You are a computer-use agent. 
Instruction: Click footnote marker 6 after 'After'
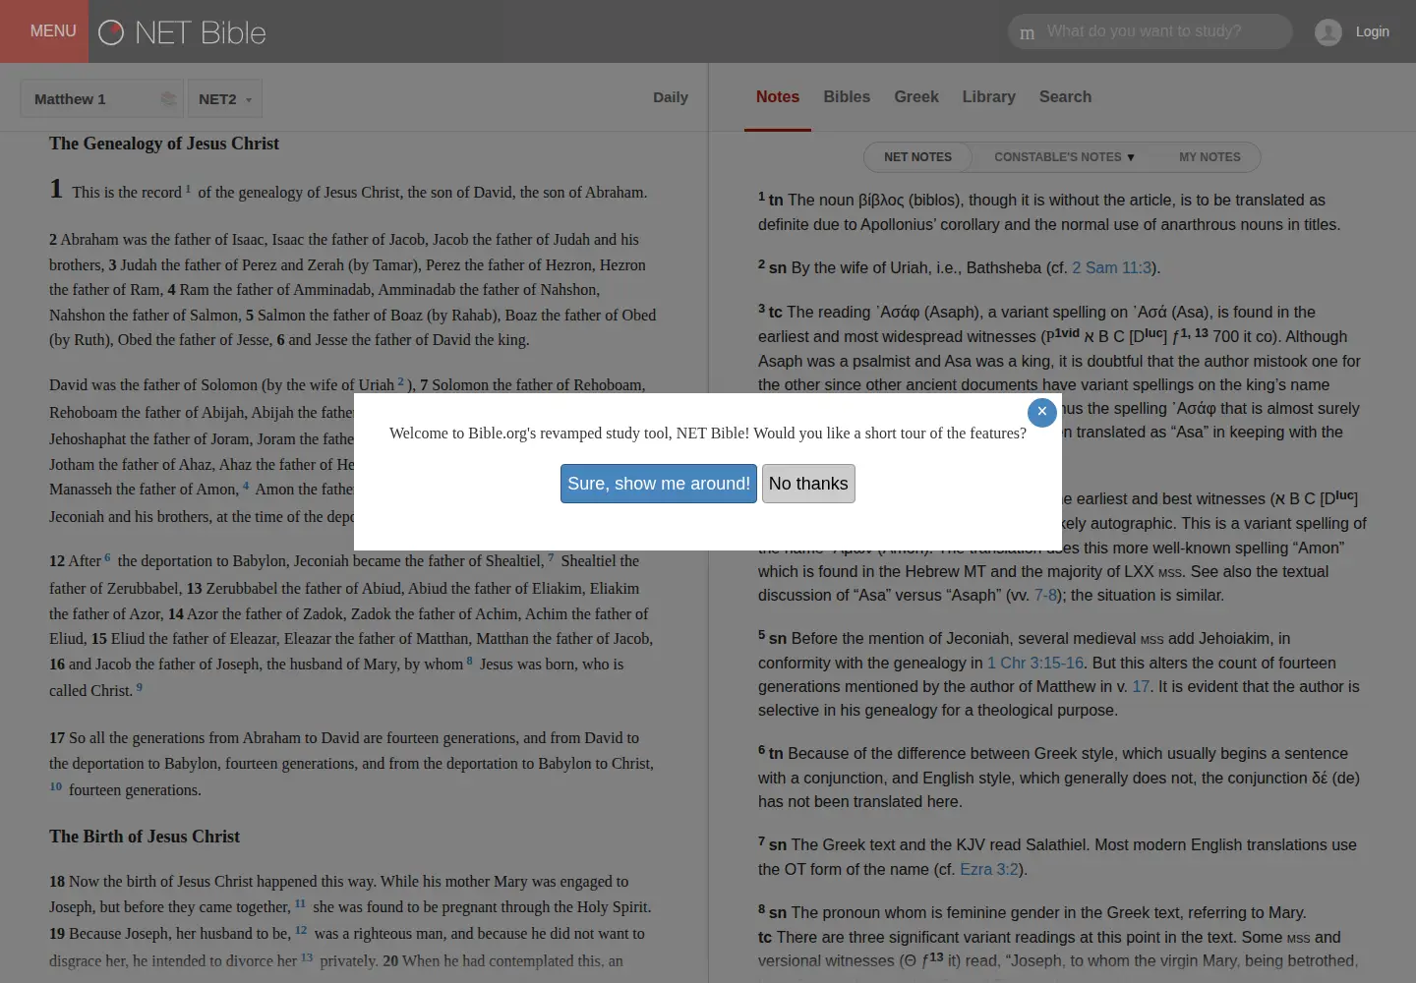click(107, 557)
